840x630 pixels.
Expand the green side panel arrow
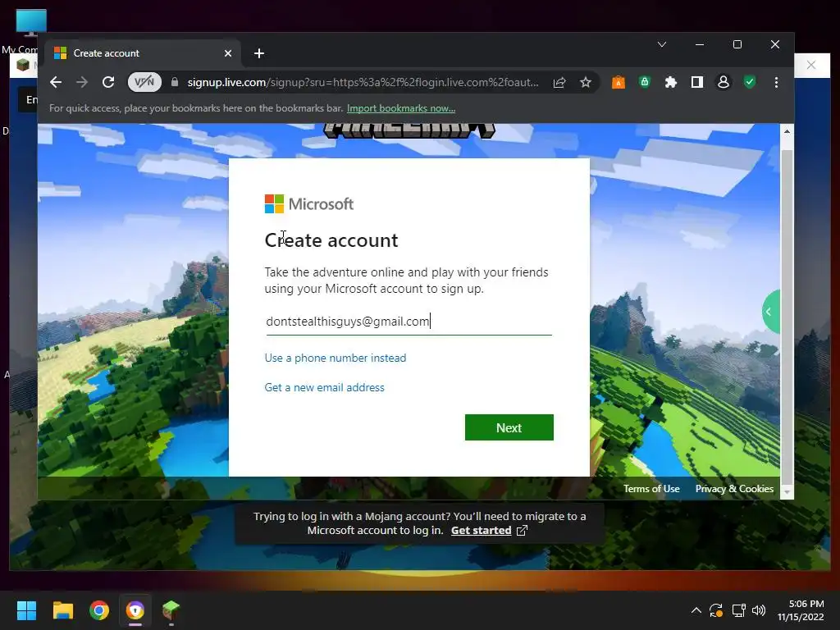(771, 312)
